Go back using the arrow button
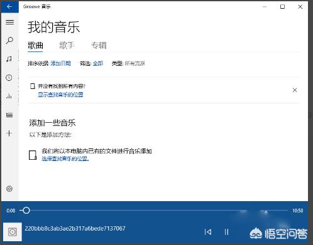The image size is (313, 245). click(9, 7)
